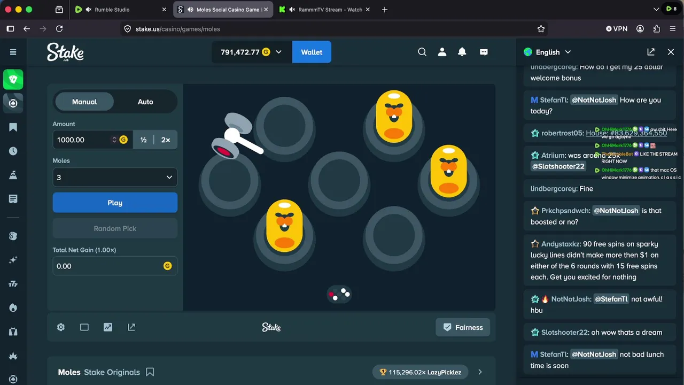
Task: Open LazyPicklez 115,296.02× win badge
Action: click(x=421, y=372)
